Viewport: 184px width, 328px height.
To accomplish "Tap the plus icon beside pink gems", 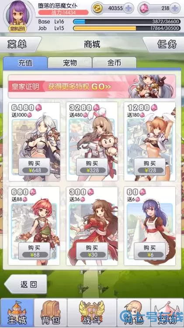I will tap(175, 8).
